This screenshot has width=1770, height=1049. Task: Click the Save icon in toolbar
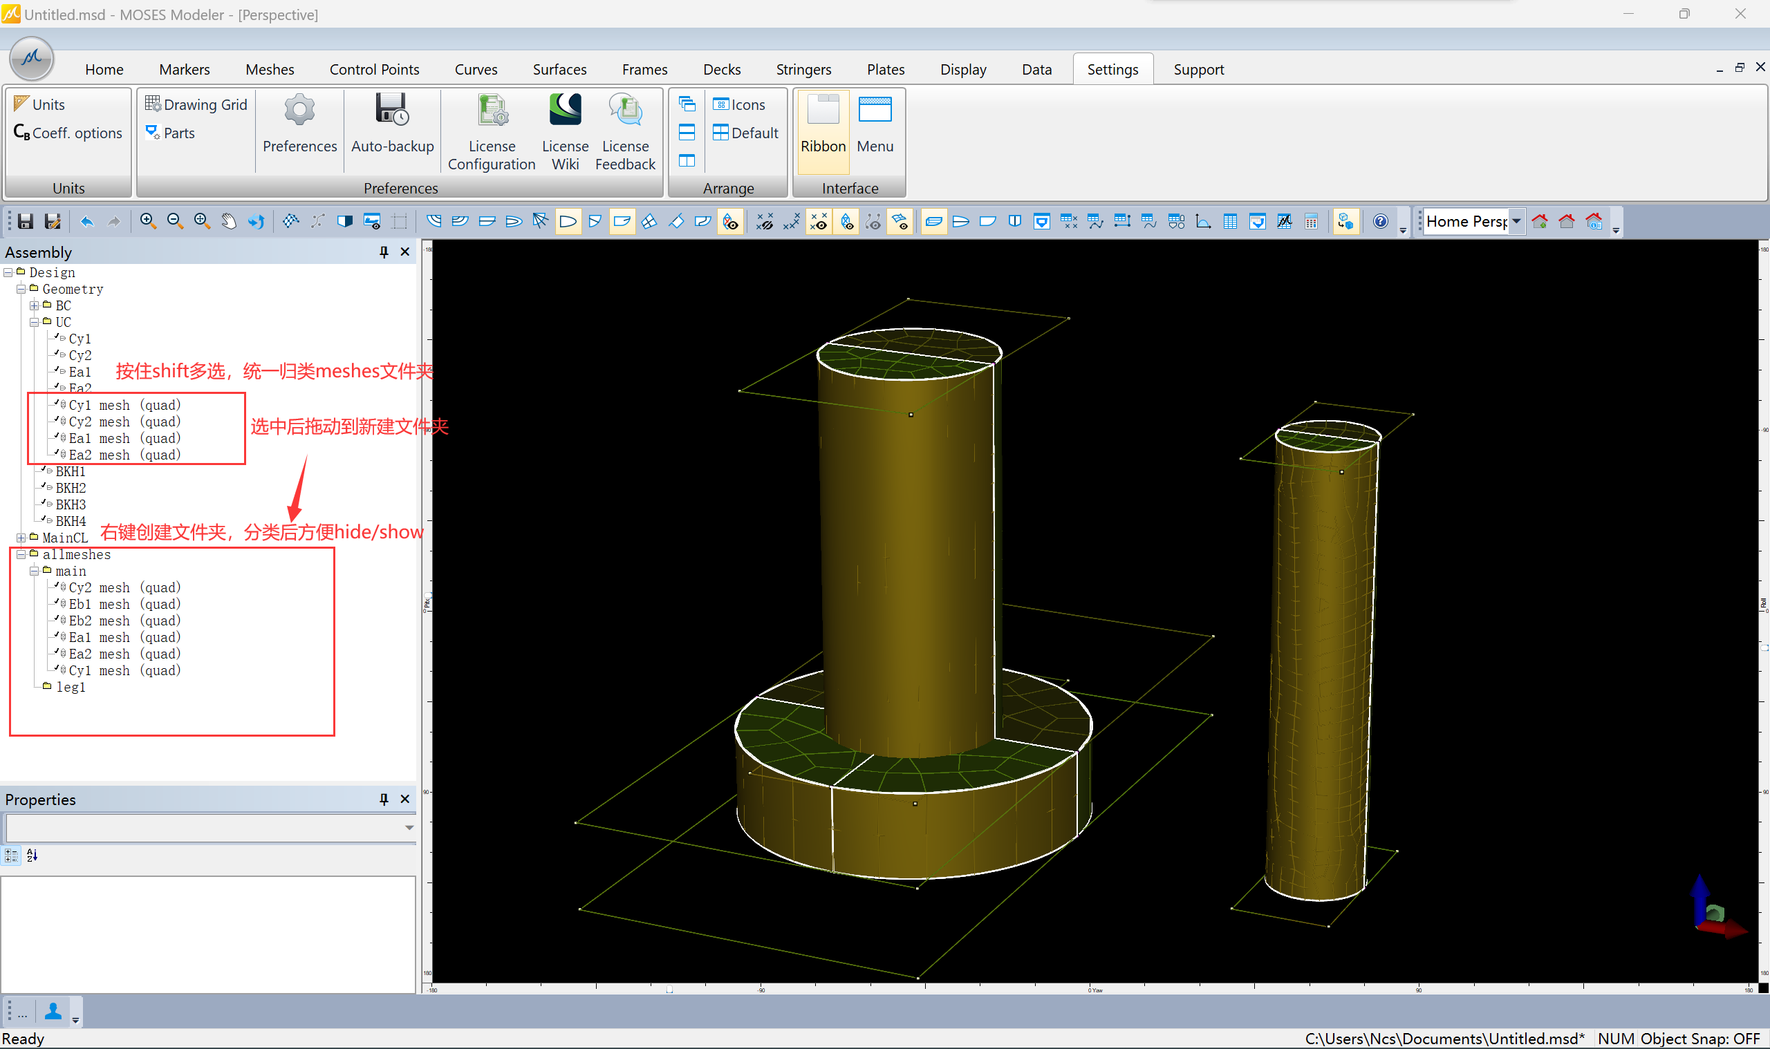[x=26, y=221]
